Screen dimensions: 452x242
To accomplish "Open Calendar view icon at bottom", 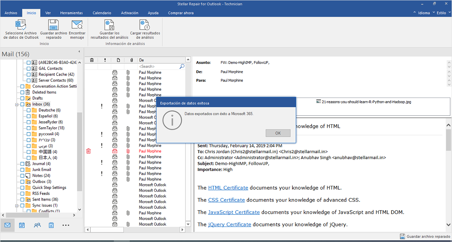I will coord(22,225).
